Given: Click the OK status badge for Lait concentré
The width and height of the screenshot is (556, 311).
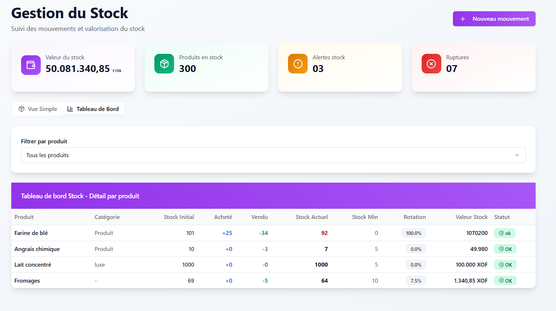Looking at the screenshot, I should pos(505,265).
